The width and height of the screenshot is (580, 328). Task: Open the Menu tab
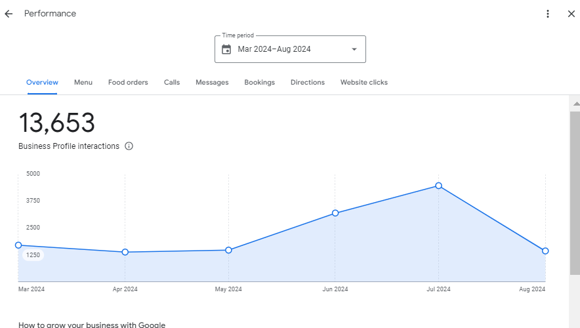(x=83, y=83)
